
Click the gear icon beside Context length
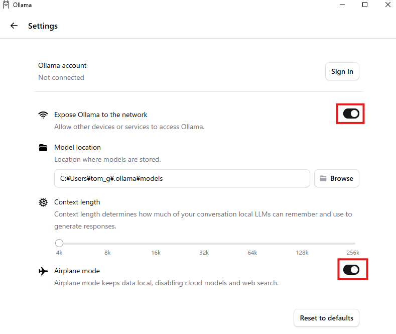pyautogui.click(x=43, y=202)
